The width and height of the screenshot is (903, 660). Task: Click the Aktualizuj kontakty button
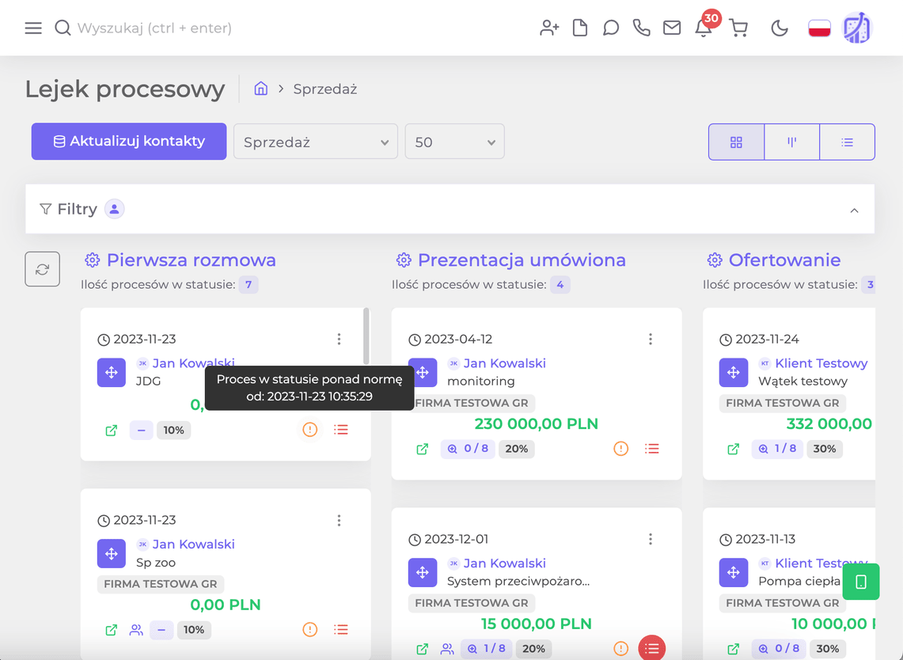pos(129,141)
